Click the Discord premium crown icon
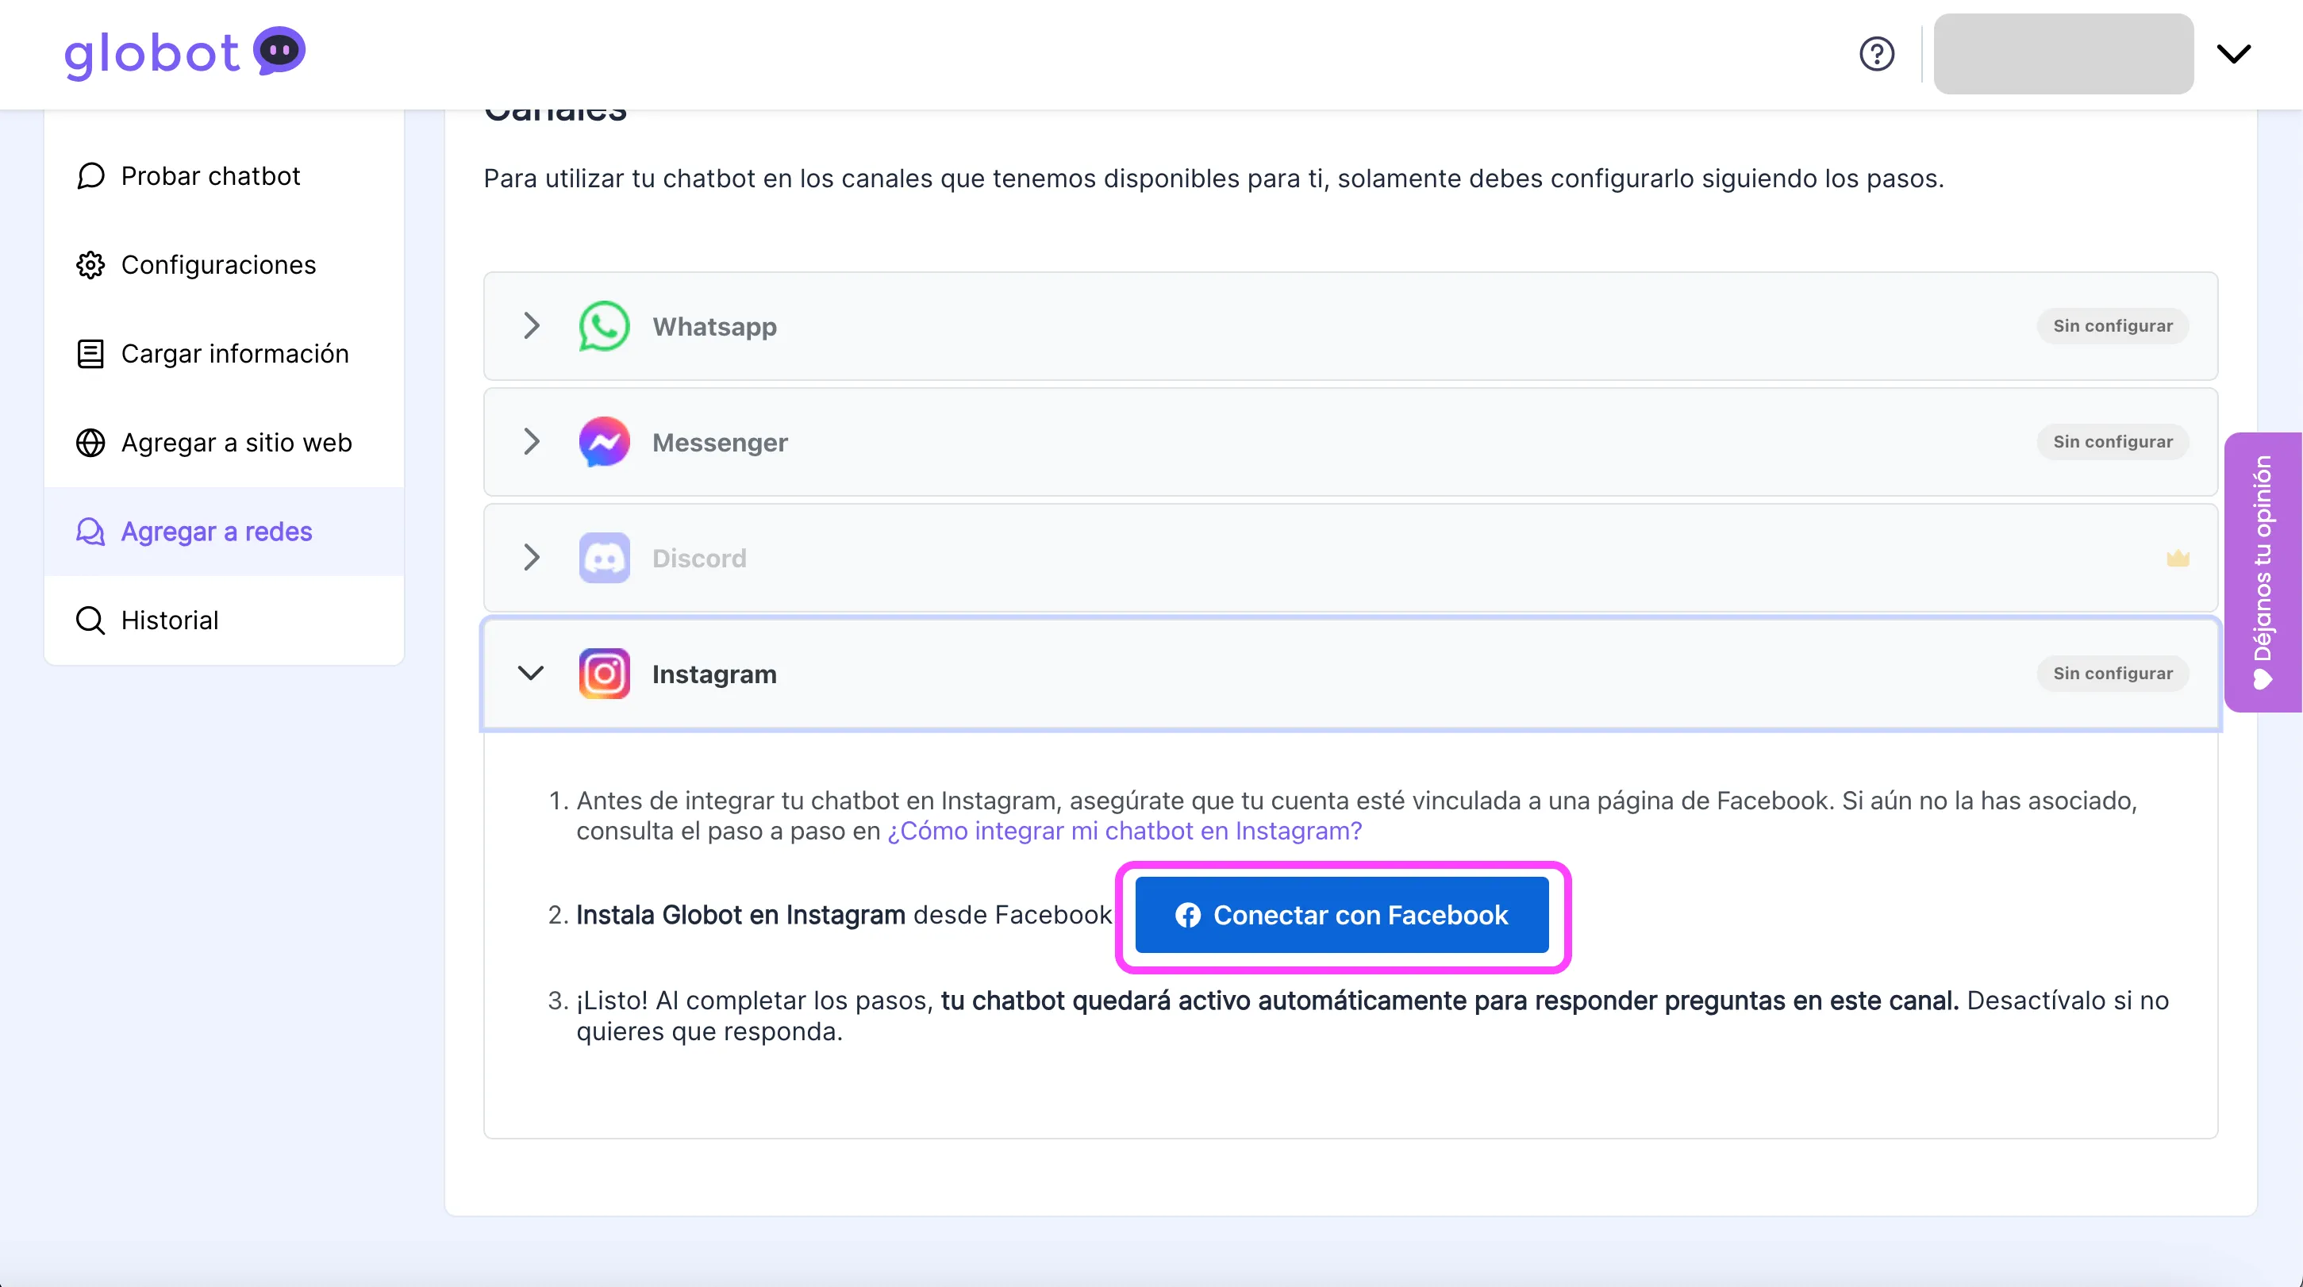The height and width of the screenshot is (1287, 2303). tap(2177, 559)
